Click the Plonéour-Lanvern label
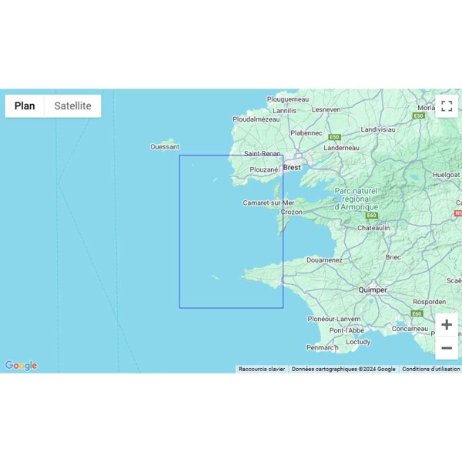The image size is (462, 462). coord(334,319)
